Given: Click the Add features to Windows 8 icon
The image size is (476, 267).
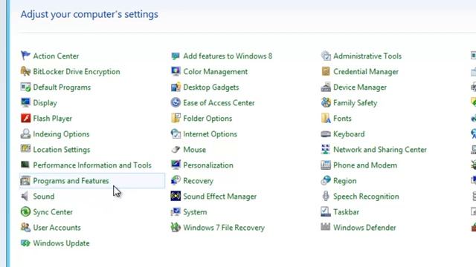Looking at the screenshot, I should (176, 56).
